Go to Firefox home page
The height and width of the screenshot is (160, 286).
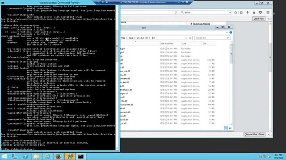pyautogui.click(x=254, y=12)
